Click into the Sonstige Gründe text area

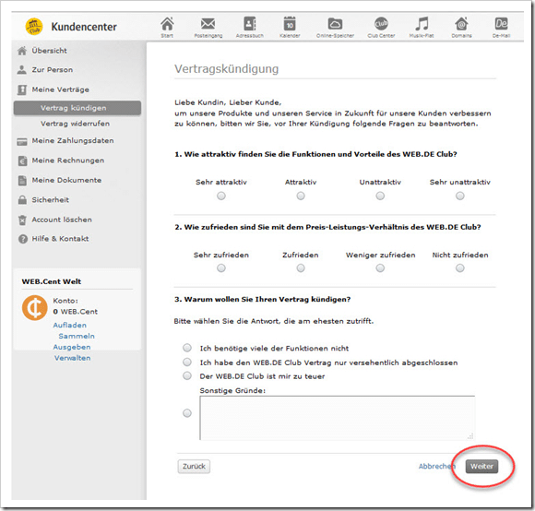click(x=337, y=418)
